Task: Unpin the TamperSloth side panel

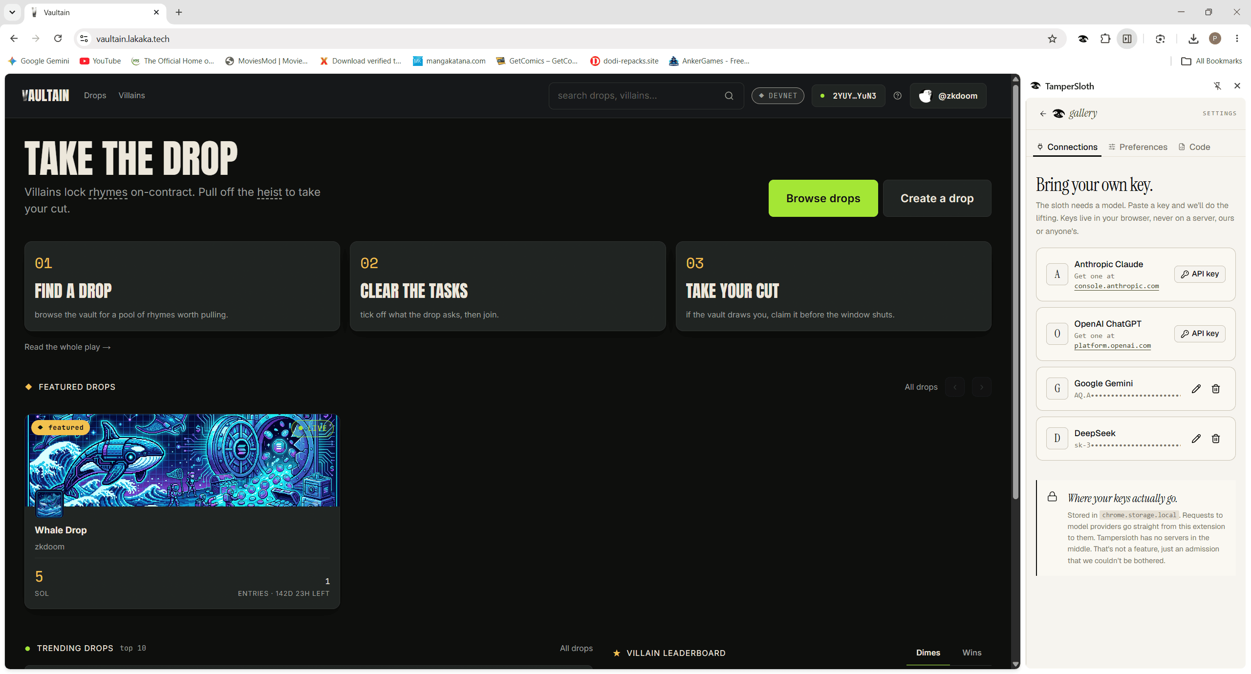Action: [1217, 86]
